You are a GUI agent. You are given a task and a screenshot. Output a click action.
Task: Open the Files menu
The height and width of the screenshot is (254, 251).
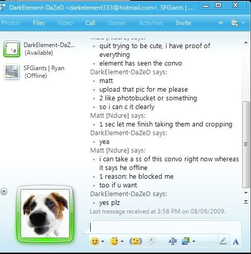pos(39,23)
